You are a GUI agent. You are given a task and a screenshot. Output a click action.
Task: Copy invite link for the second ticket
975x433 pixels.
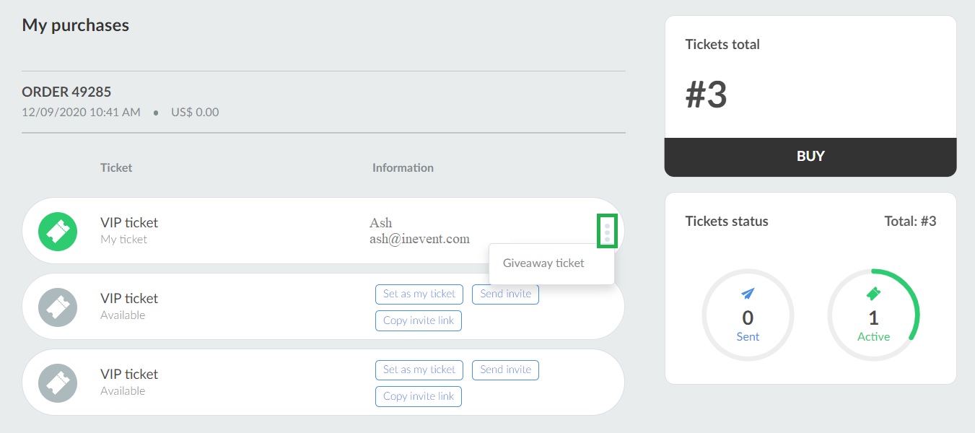tap(419, 320)
